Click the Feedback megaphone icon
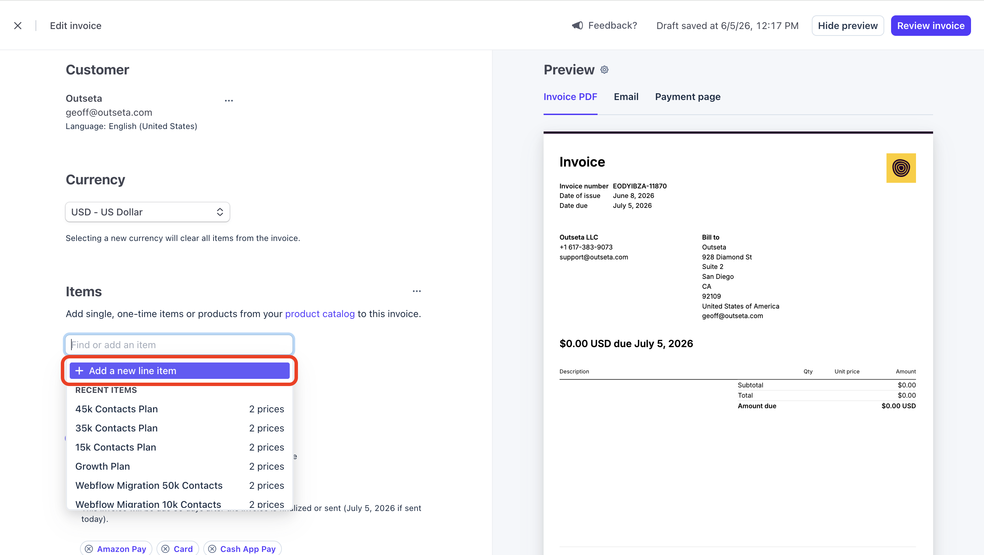Image resolution: width=984 pixels, height=555 pixels. [577, 26]
